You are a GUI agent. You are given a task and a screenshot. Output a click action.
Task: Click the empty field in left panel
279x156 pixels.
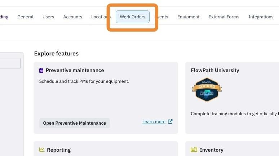click(10, 63)
